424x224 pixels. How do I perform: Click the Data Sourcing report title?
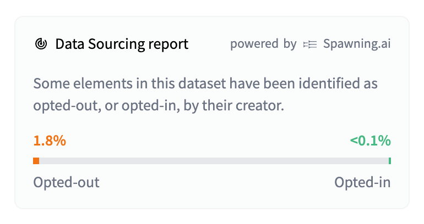[122, 44]
